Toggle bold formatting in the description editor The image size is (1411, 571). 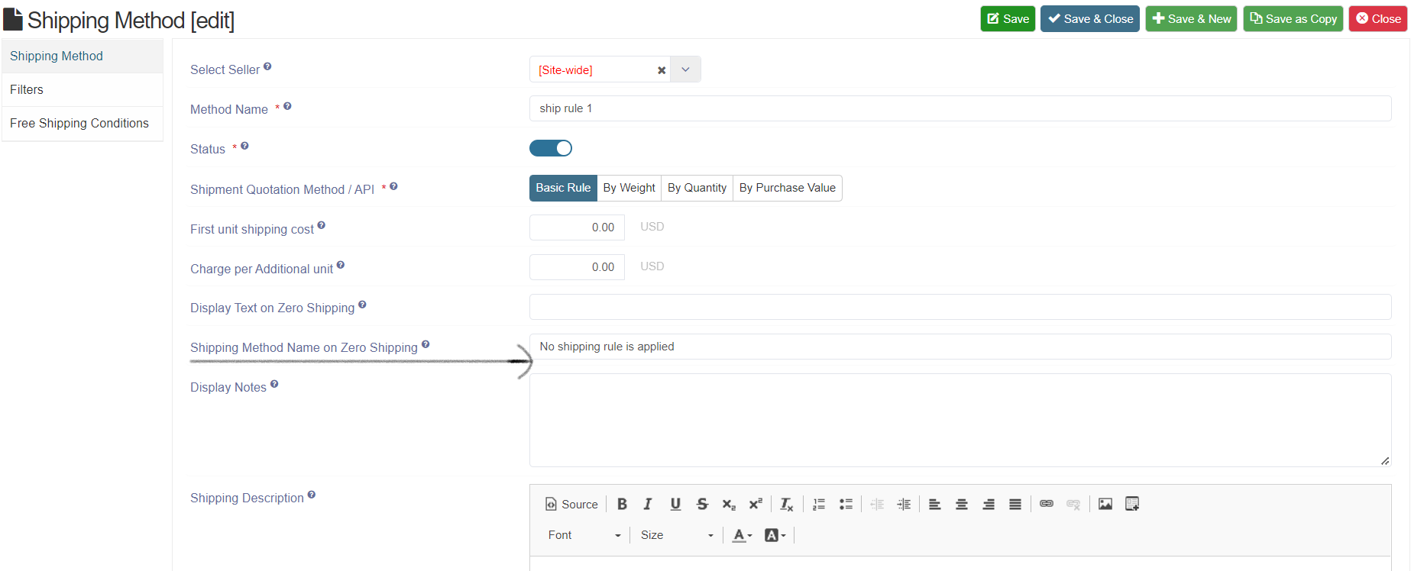622,504
